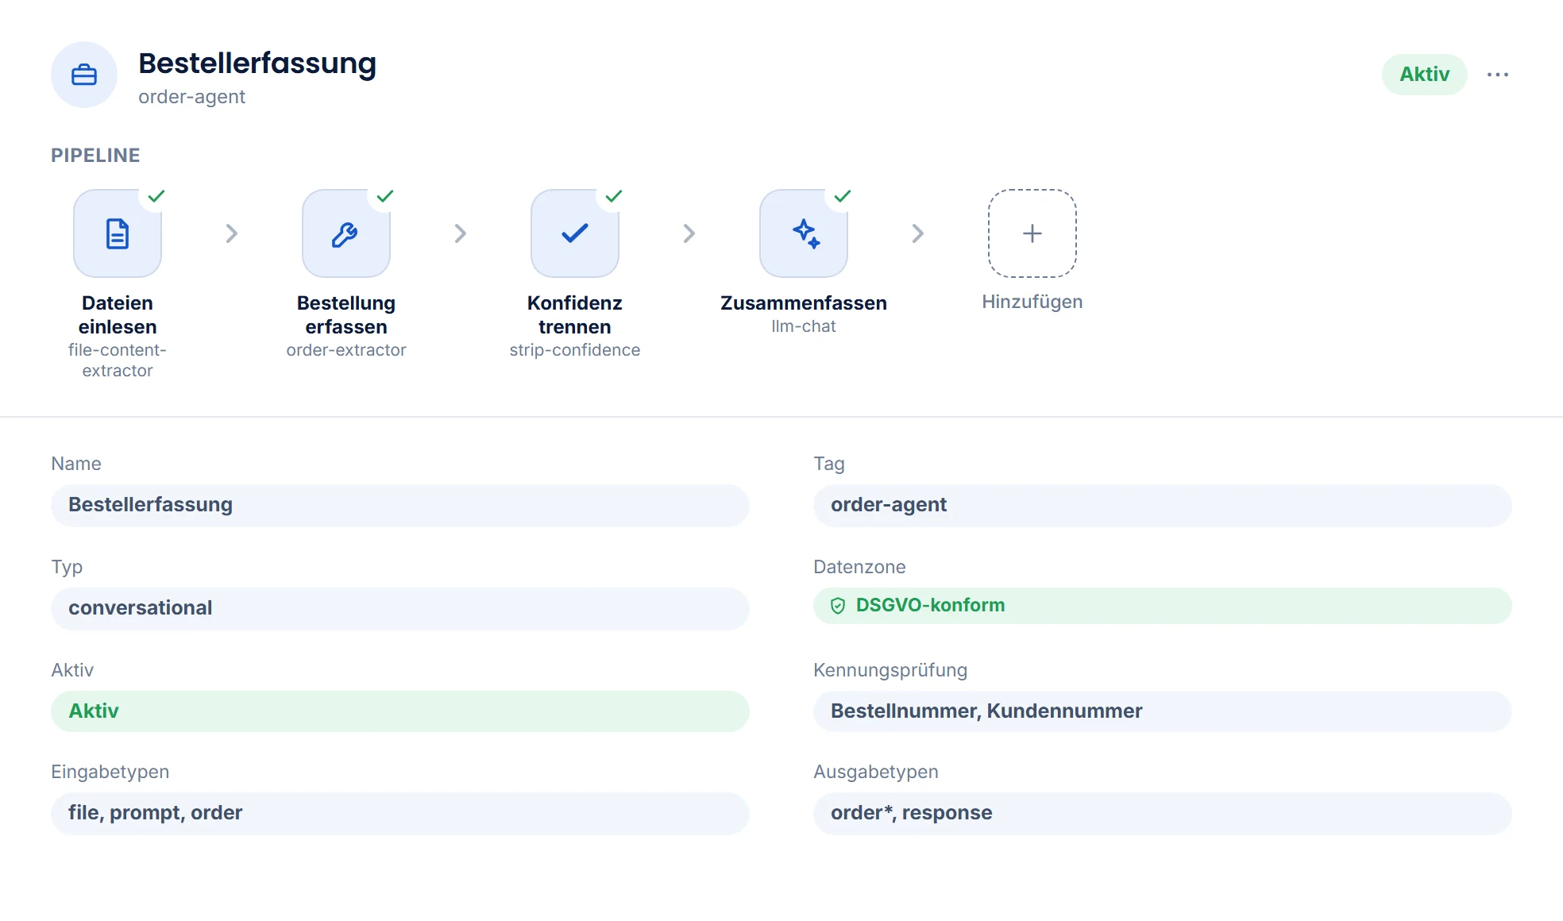Open the three-dot more options menu

(x=1498, y=75)
